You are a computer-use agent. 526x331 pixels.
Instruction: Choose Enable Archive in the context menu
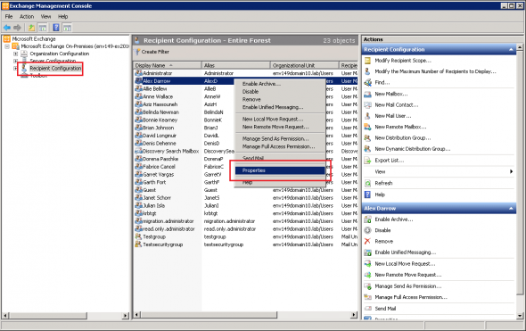coord(280,84)
